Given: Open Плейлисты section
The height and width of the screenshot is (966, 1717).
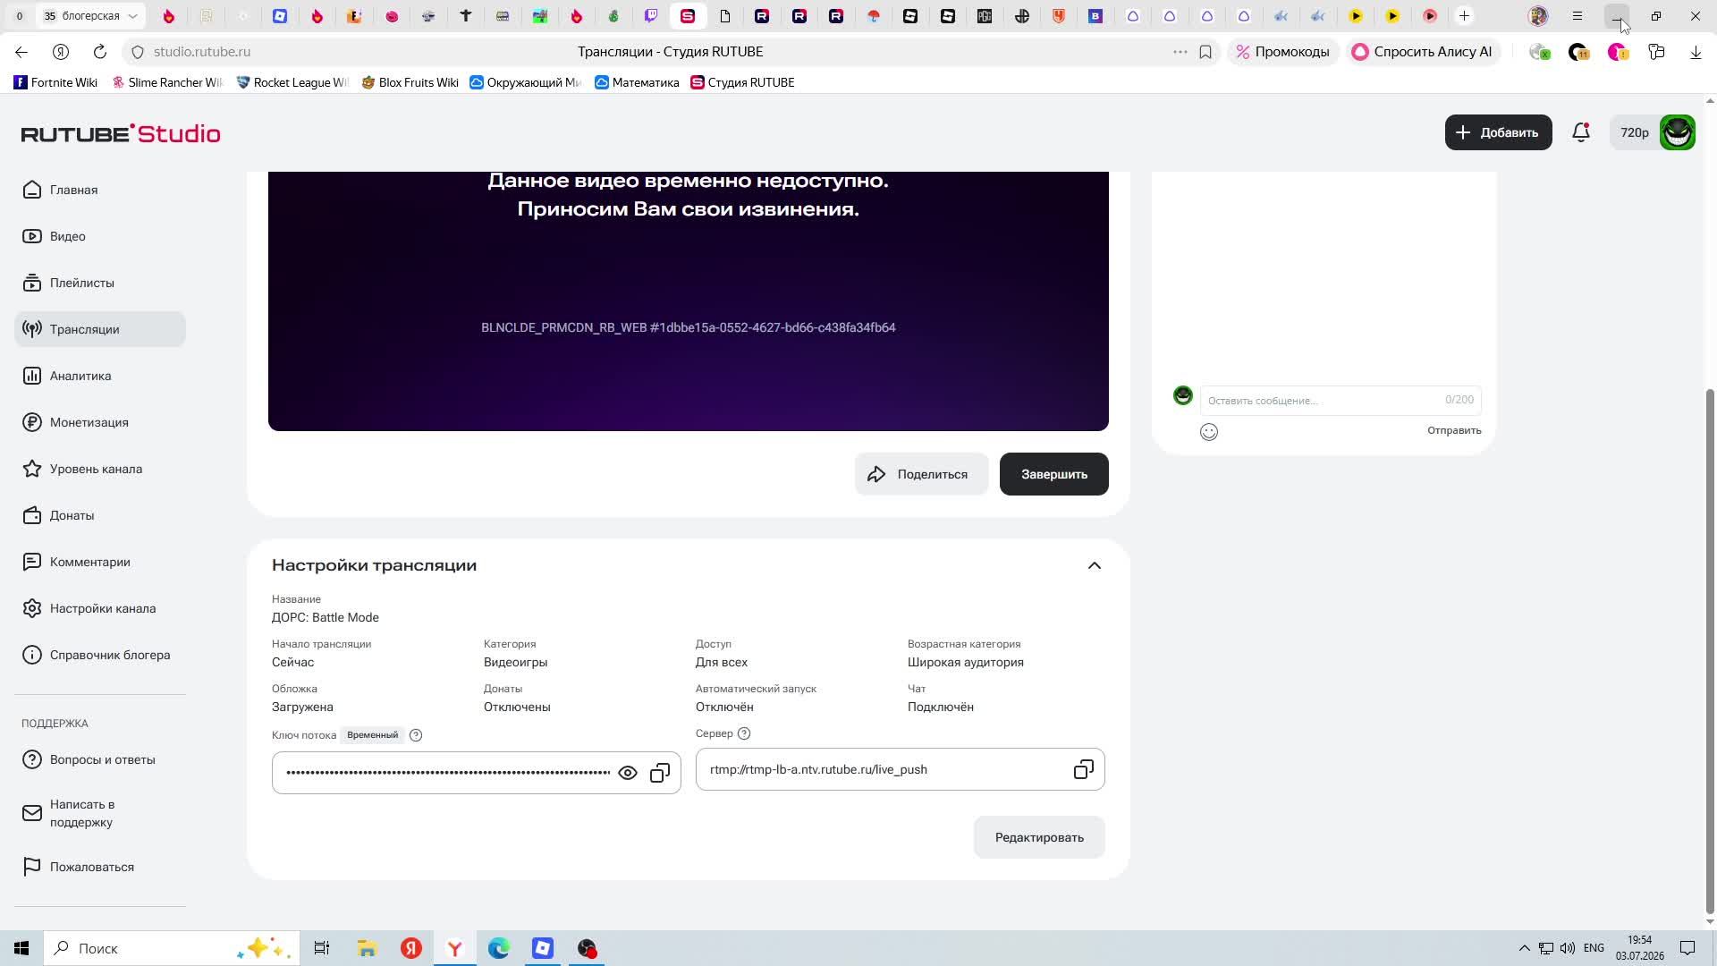Looking at the screenshot, I should click(x=100, y=283).
